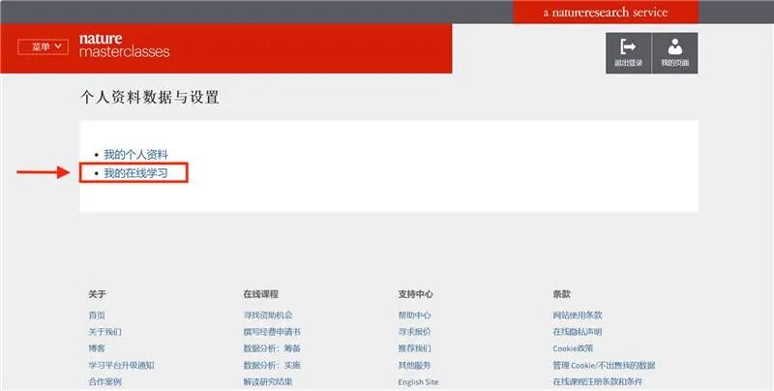Open 在线课程注册条款和条件 link
Viewport: 774px width, 391px height.
tap(598, 381)
